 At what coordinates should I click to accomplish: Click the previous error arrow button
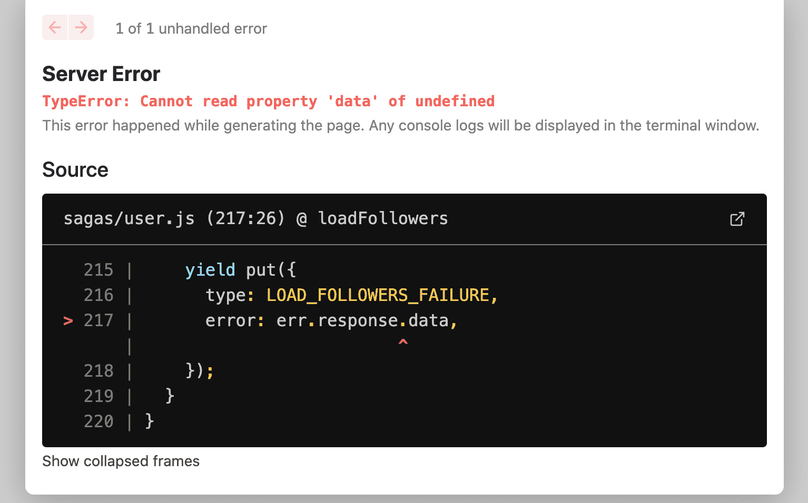pyautogui.click(x=55, y=27)
